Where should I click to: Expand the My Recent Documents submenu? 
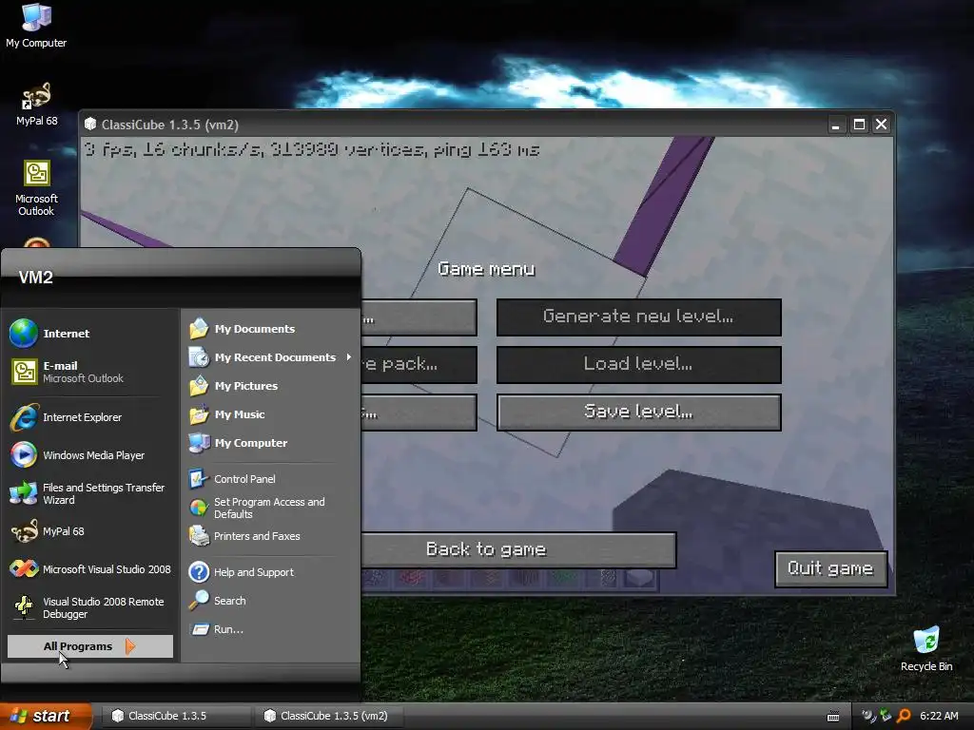(270, 357)
